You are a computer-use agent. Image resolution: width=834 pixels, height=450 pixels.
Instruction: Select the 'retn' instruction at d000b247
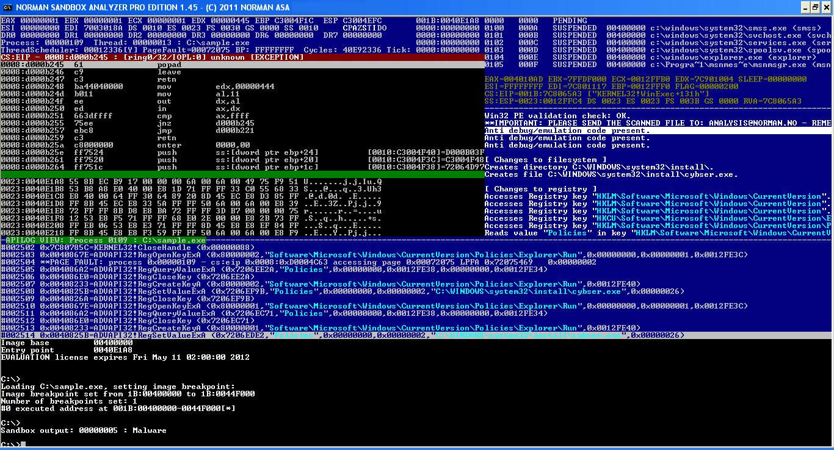(242, 79)
